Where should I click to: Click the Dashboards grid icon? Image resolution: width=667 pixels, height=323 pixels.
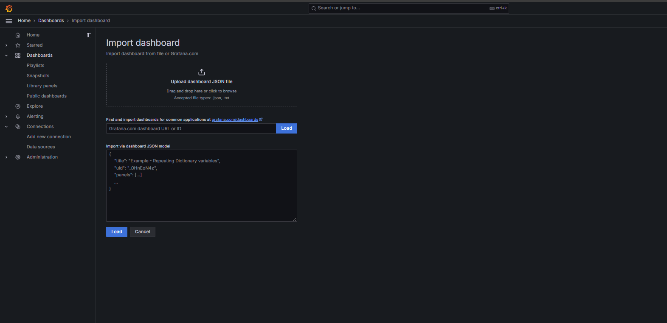pyautogui.click(x=18, y=56)
